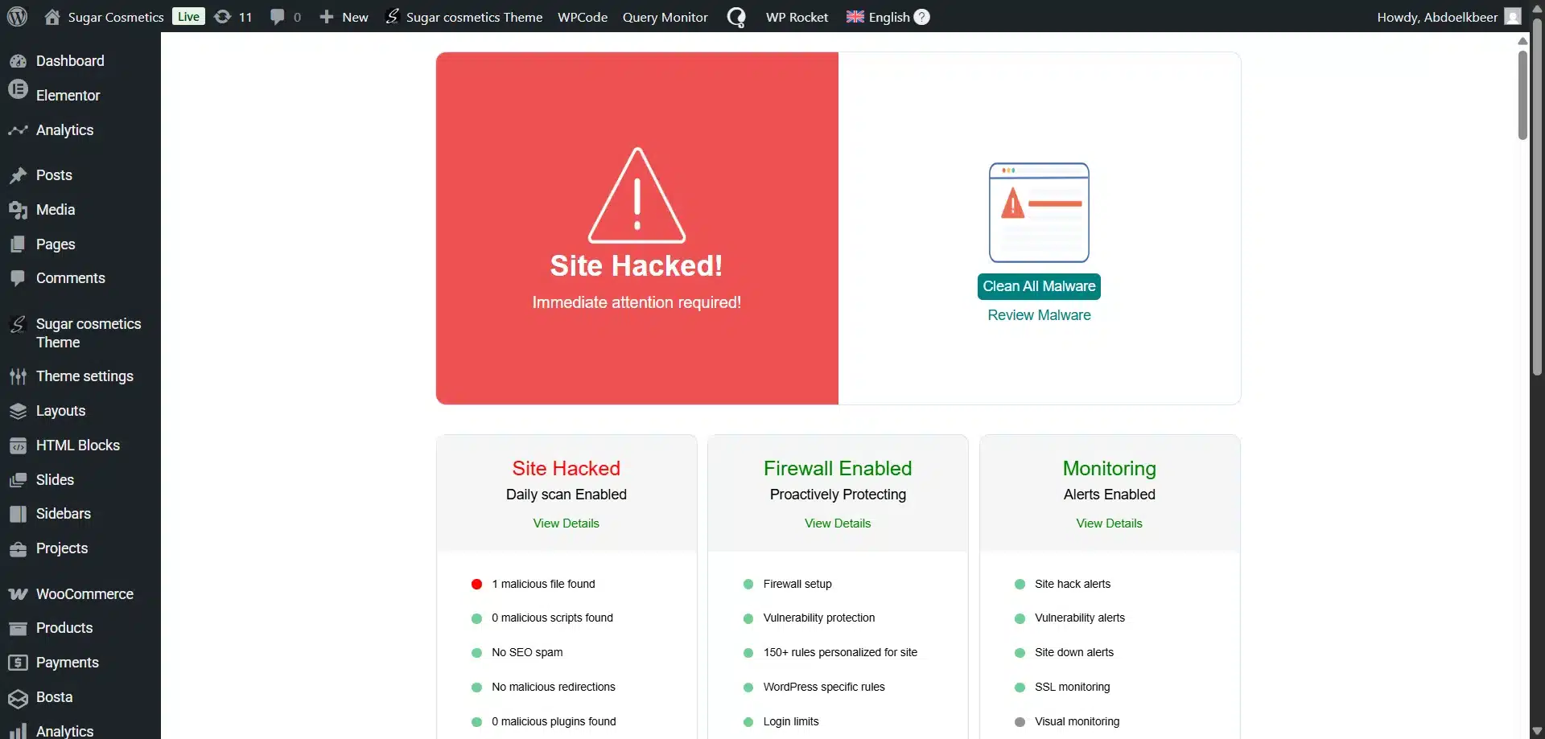Click the red Site Hacked warning banner
Screen dimensions: 1545x739
click(x=637, y=228)
